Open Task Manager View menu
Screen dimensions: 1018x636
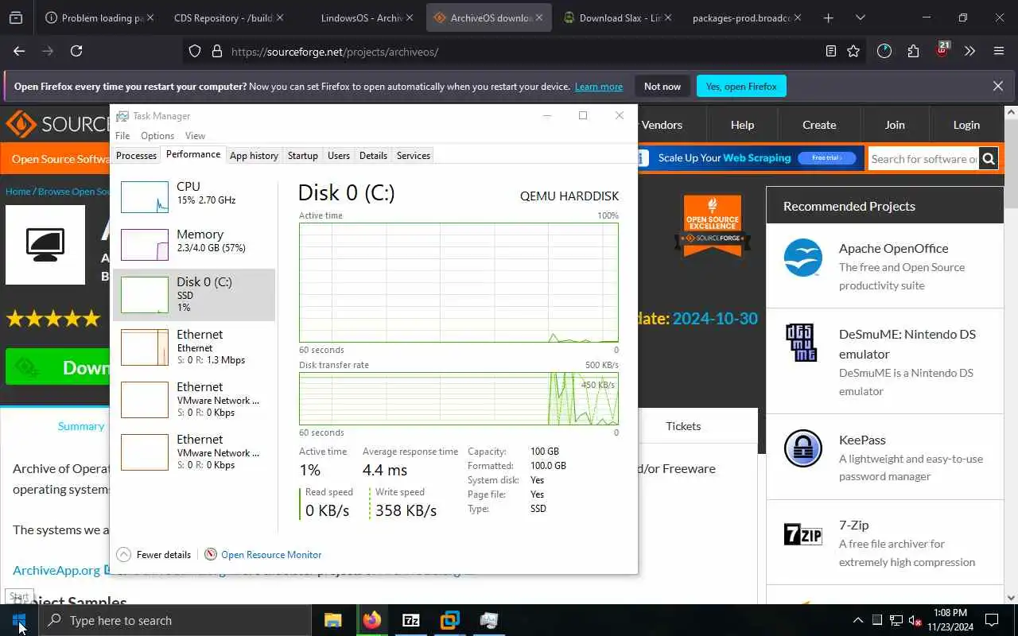tap(195, 136)
